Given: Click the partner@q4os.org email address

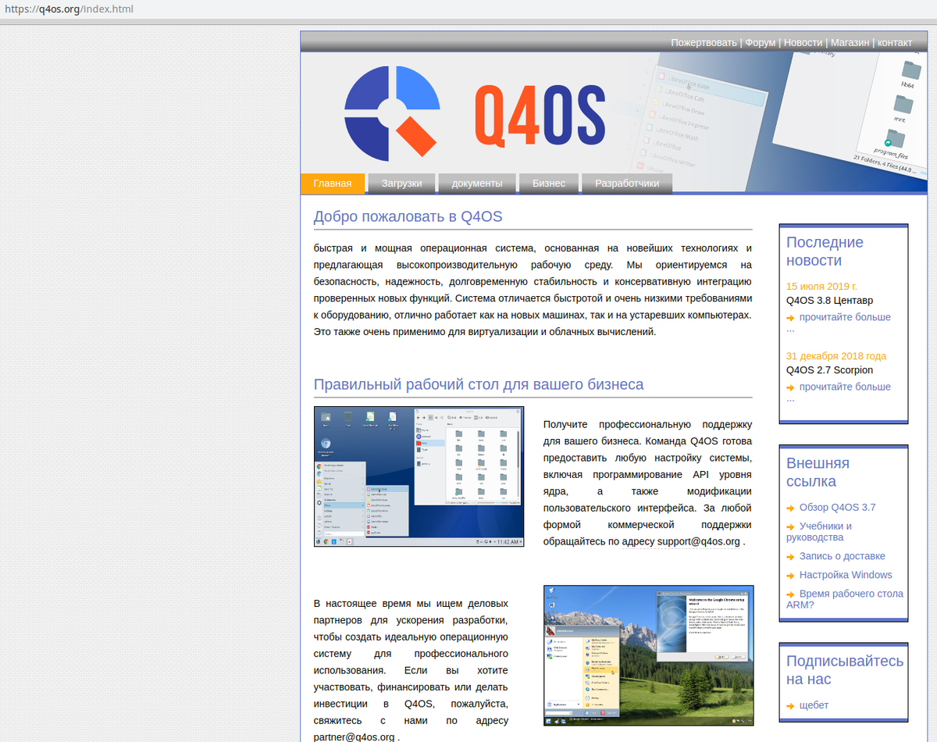Looking at the screenshot, I should (354, 737).
